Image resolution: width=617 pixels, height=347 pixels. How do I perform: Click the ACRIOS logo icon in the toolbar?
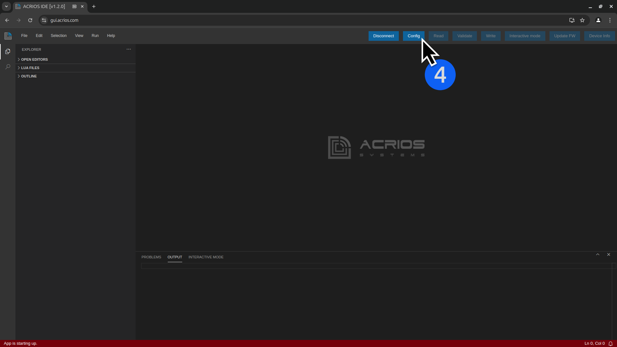[x=8, y=36]
